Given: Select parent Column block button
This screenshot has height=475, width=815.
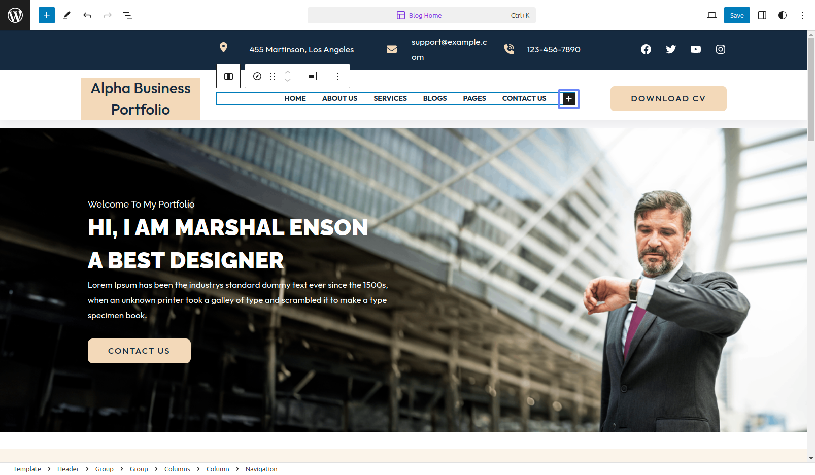Looking at the screenshot, I should (229, 76).
